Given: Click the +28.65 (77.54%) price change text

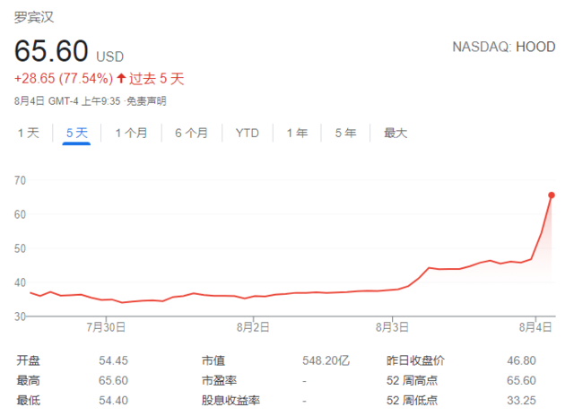Looking at the screenshot, I should 64,78.
